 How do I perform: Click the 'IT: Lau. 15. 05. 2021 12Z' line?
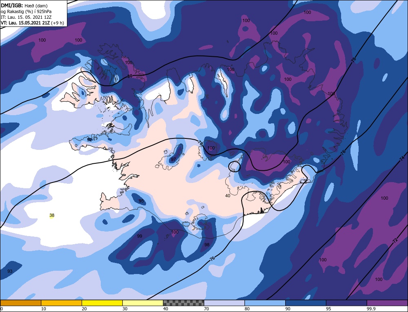pyautogui.click(x=26, y=17)
